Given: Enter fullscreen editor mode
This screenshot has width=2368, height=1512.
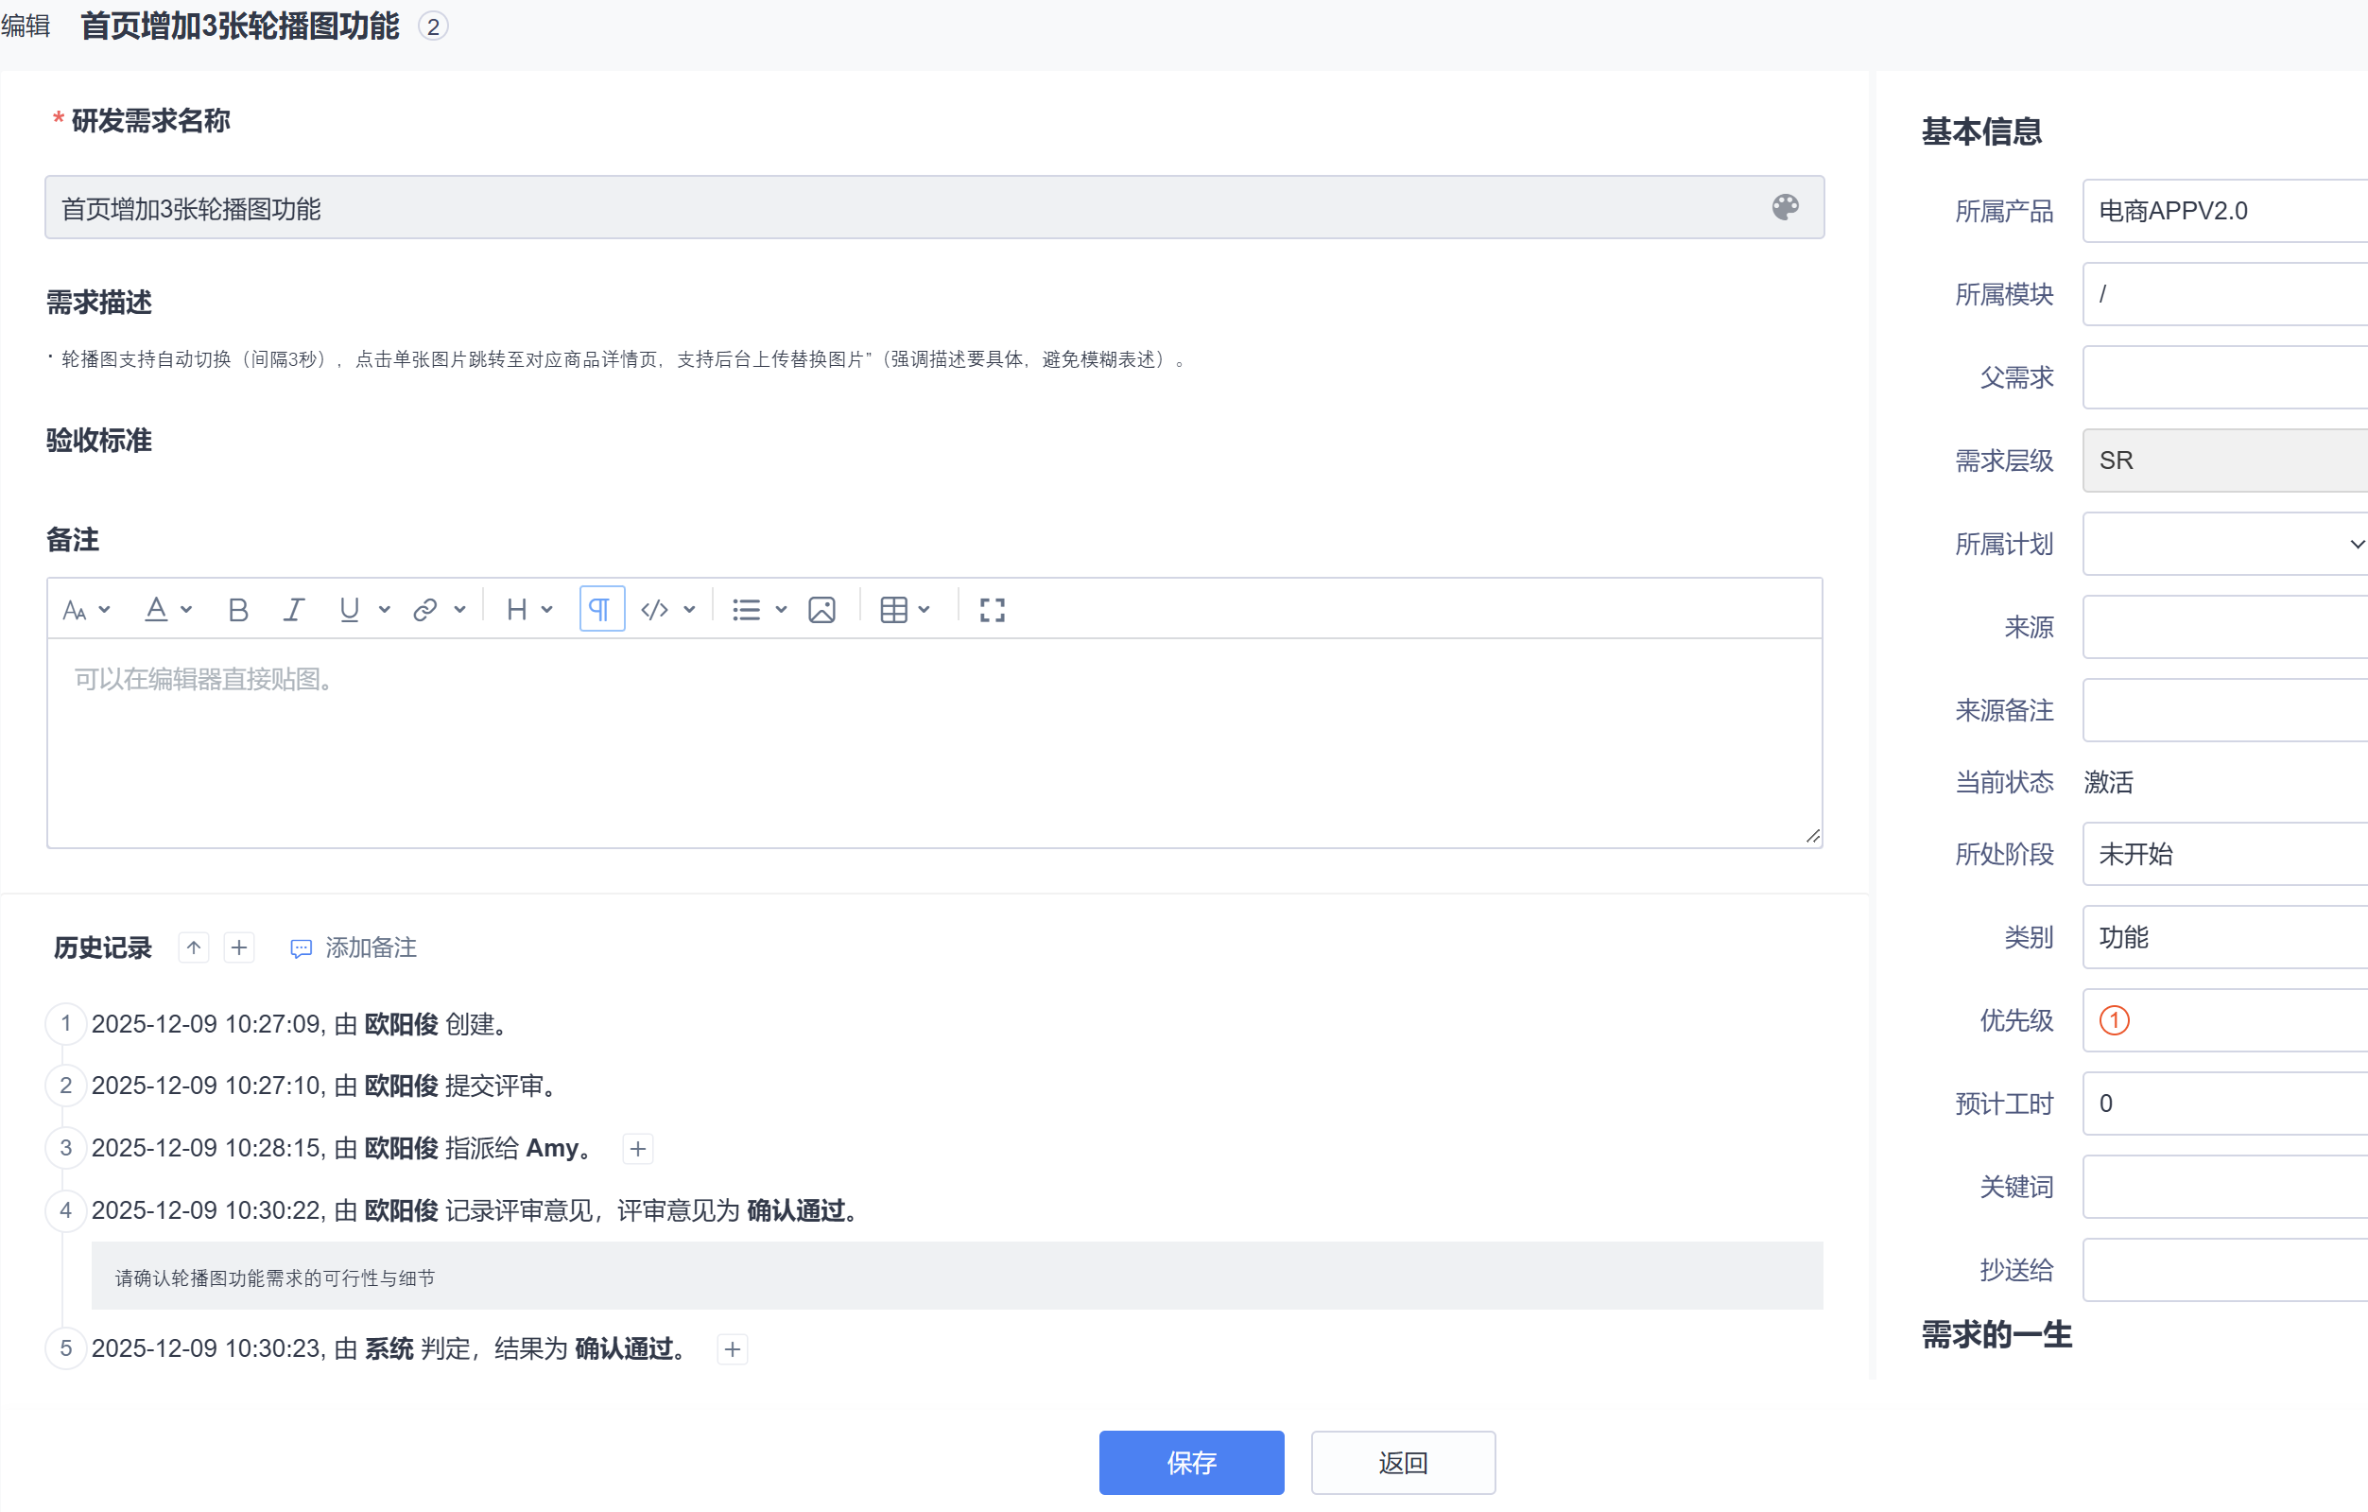Looking at the screenshot, I should point(992,610).
